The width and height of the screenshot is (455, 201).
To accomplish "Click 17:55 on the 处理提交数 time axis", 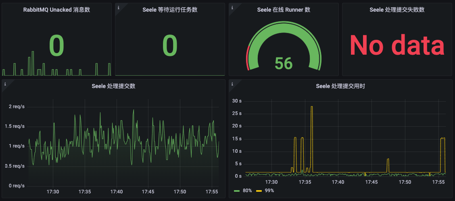I will click(x=212, y=192).
